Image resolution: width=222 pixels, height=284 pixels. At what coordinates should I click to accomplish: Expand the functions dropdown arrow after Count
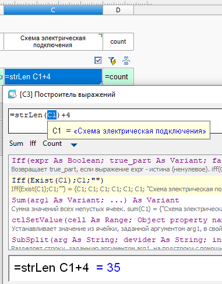tap(74, 145)
